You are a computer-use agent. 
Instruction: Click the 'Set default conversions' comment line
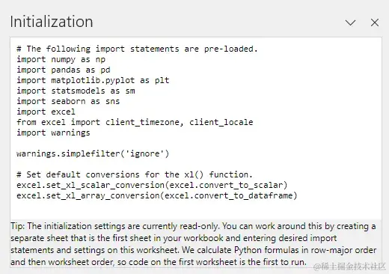(135, 174)
